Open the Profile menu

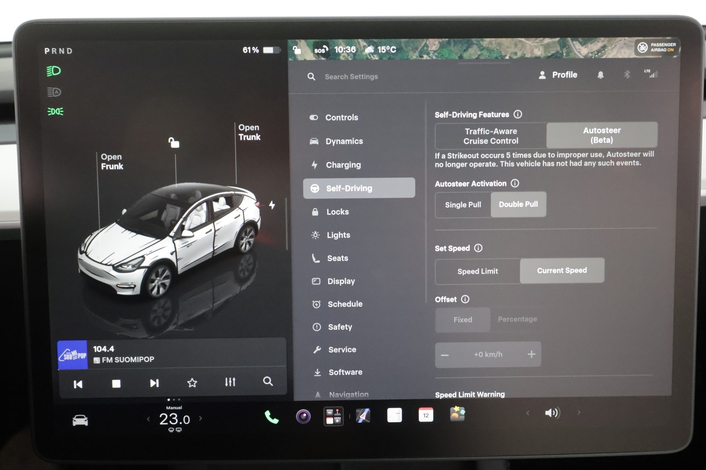pyautogui.click(x=558, y=75)
